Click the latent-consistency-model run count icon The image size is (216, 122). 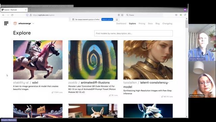[x=162, y=97]
